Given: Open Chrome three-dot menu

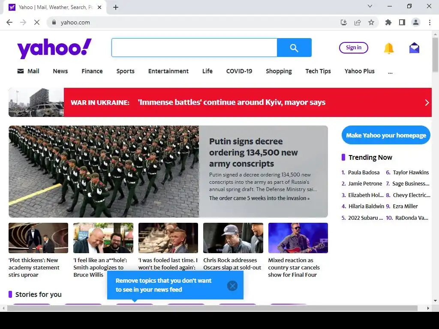Looking at the screenshot, I should pyautogui.click(x=430, y=22).
